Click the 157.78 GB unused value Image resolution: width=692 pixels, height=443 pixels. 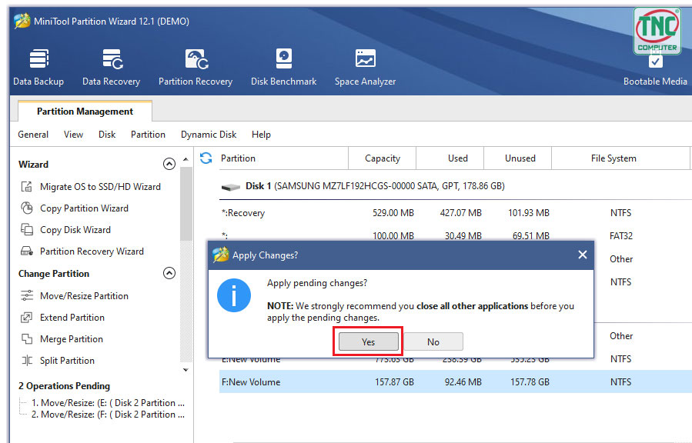pos(530,381)
